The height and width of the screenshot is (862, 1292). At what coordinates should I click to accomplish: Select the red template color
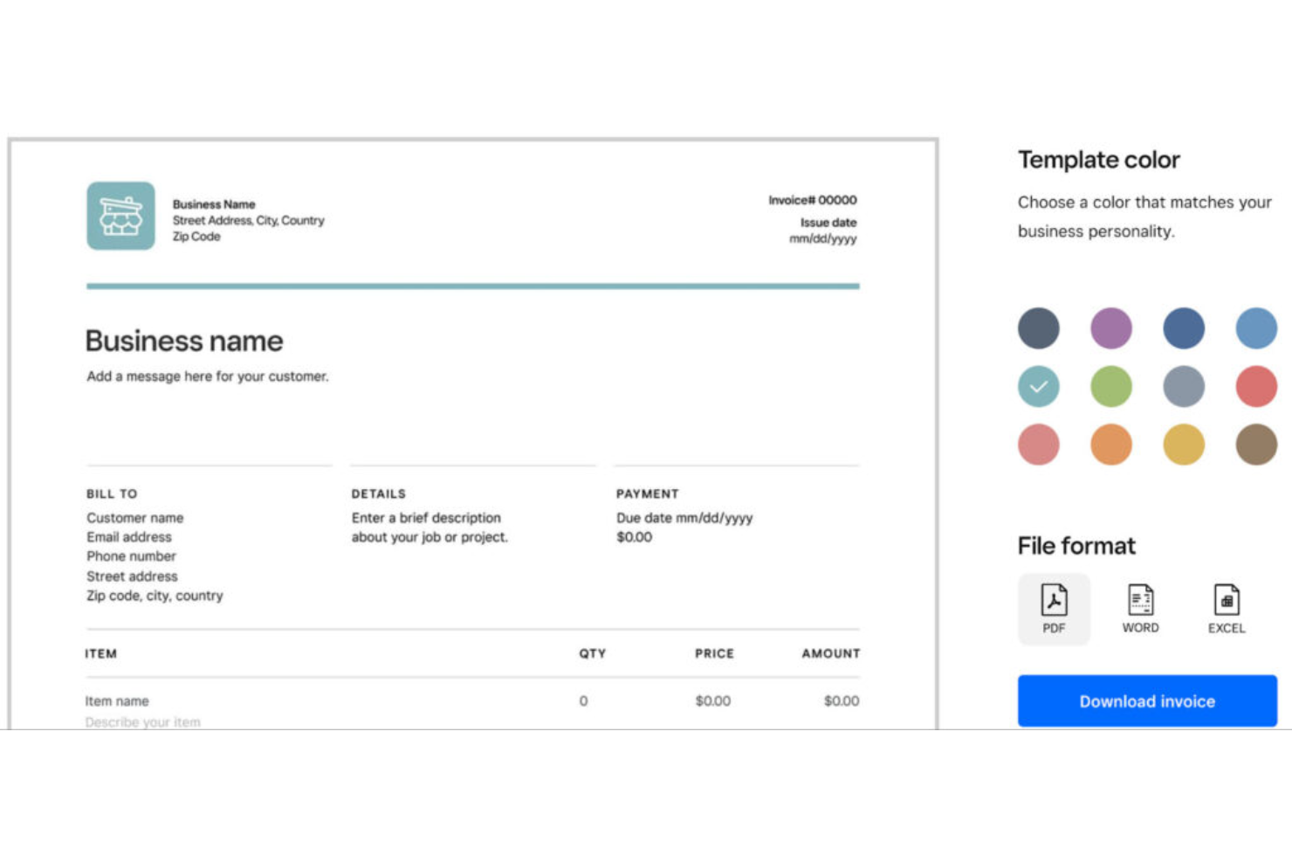tap(1255, 386)
